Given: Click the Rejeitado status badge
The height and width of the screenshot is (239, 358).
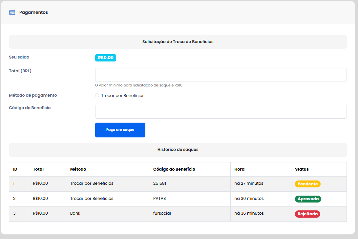Looking at the screenshot, I should tap(307, 214).
